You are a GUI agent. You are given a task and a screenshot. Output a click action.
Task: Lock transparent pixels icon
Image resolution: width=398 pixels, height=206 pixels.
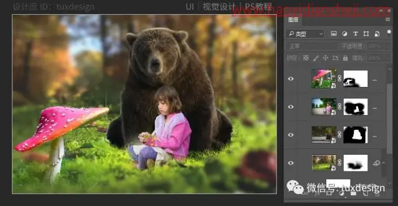[x=306, y=58]
